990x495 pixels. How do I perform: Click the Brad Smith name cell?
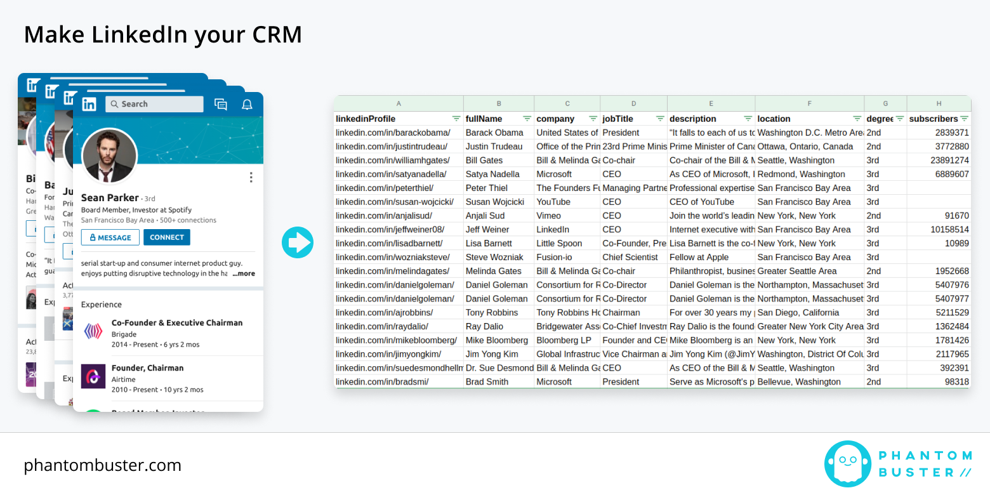(499, 382)
